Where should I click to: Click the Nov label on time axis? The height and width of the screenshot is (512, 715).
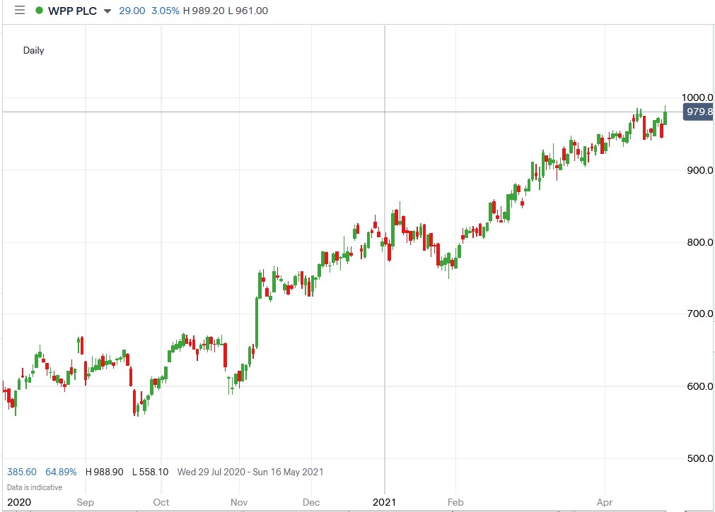[x=239, y=502]
